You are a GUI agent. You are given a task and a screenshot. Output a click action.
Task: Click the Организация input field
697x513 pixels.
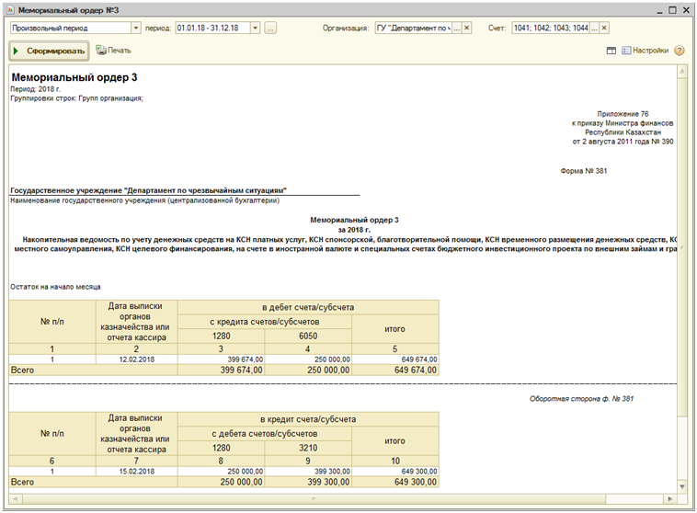pyautogui.click(x=413, y=28)
